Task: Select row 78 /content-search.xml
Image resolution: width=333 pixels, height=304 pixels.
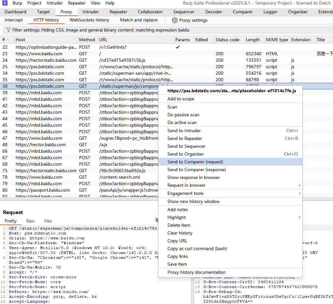Action: (79, 177)
